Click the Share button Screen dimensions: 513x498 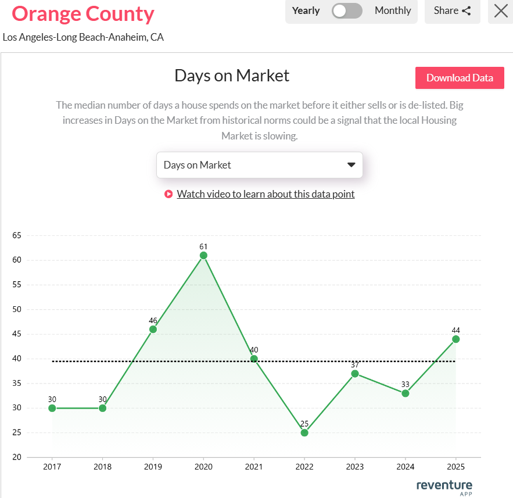point(452,11)
